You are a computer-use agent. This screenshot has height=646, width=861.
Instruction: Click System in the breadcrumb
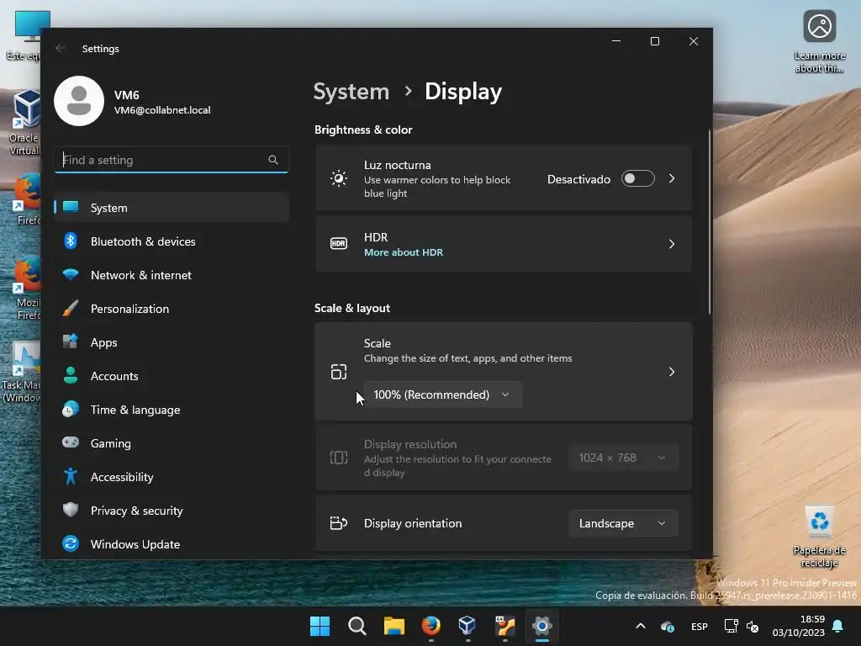351,91
